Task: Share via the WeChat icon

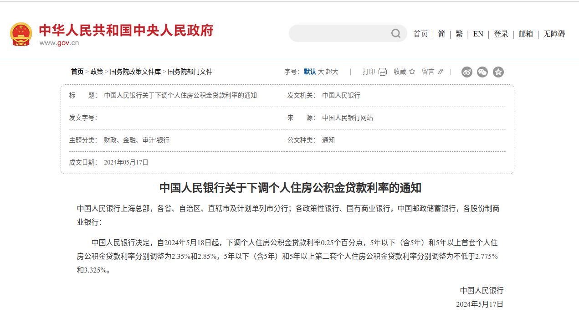Action: pos(482,72)
